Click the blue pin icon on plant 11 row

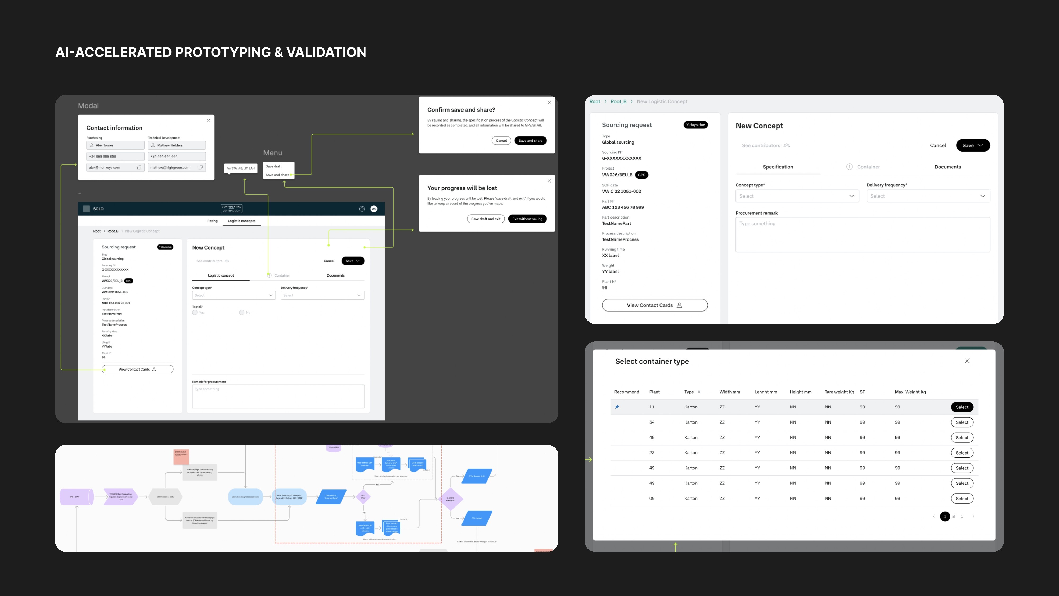pyautogui.click(x=617, y=407)
